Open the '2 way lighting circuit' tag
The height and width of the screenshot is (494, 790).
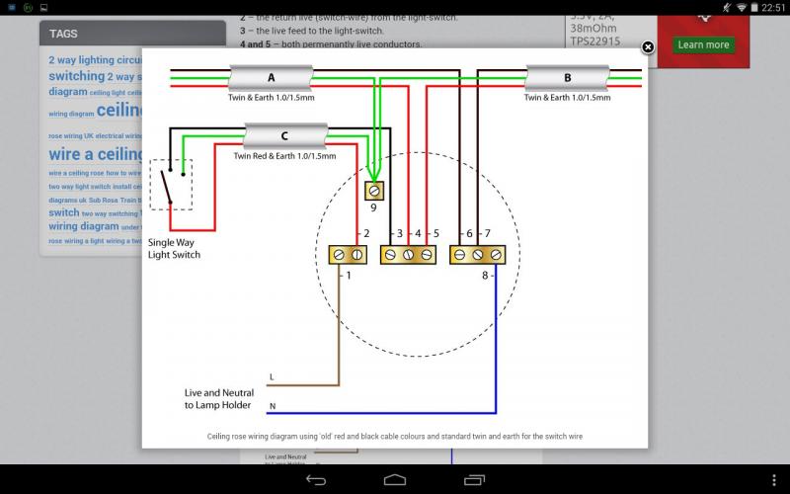point(96,60)
